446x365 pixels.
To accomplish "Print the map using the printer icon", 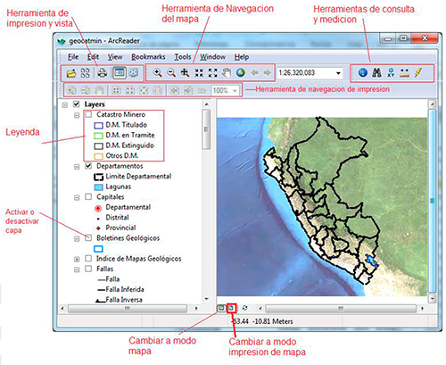I will coord(103,73).
